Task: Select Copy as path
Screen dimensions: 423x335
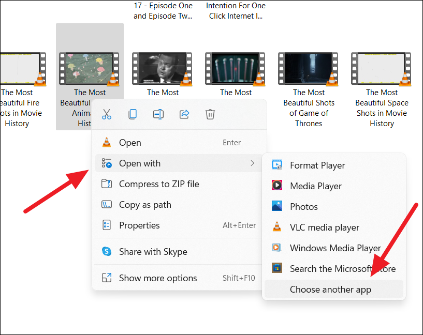Action: tap(179, 205)
